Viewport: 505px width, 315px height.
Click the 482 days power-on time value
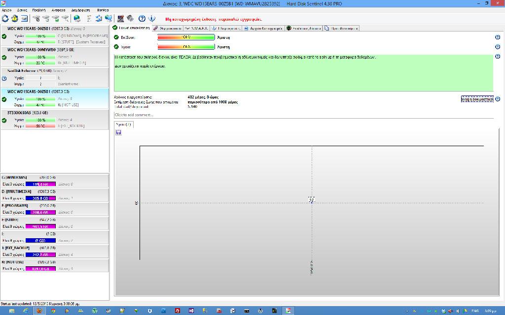203,97
